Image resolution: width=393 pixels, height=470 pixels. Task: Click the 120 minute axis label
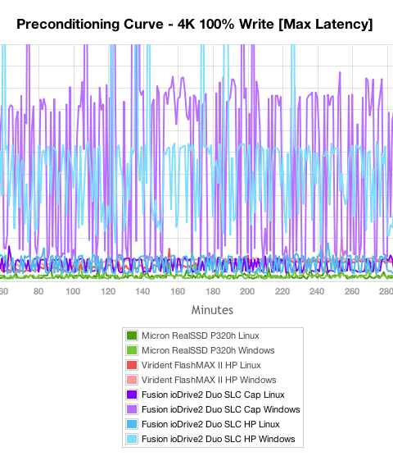(108, 291)
